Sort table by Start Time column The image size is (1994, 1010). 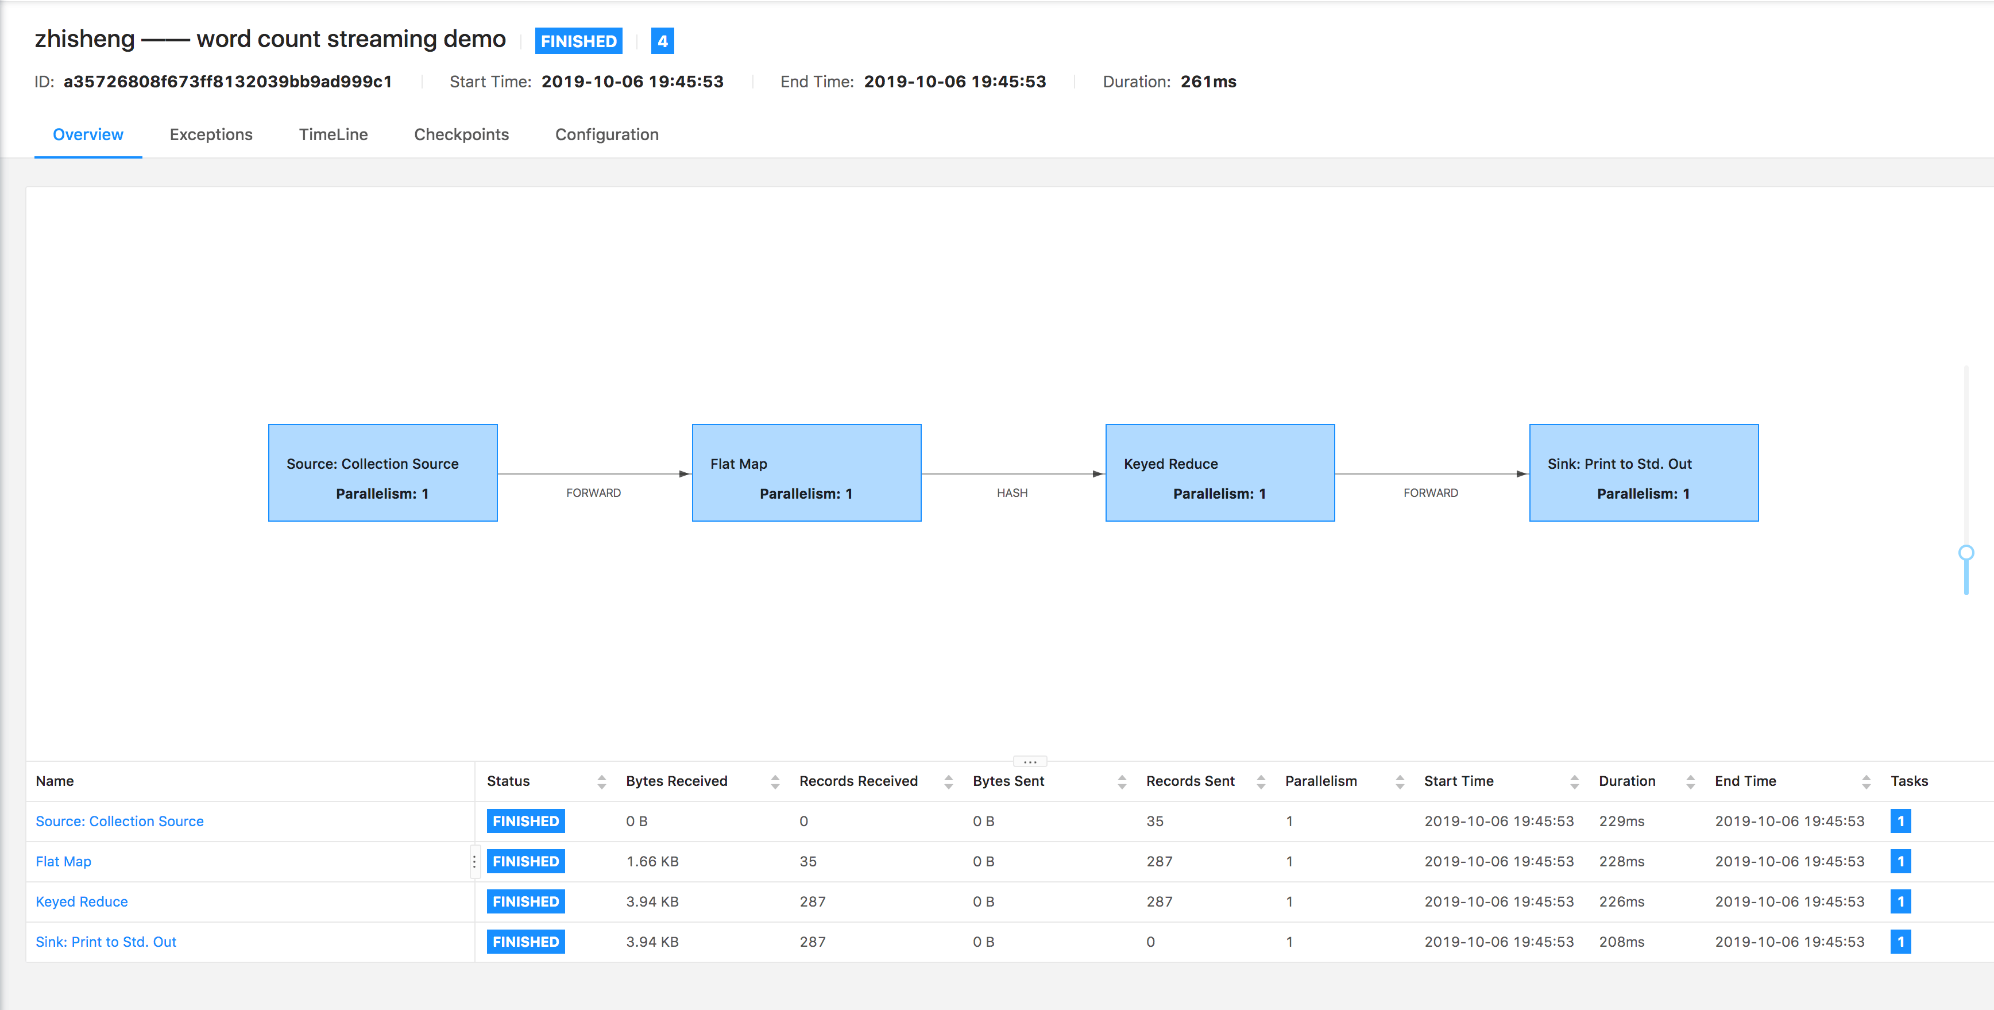point(1574,781)
